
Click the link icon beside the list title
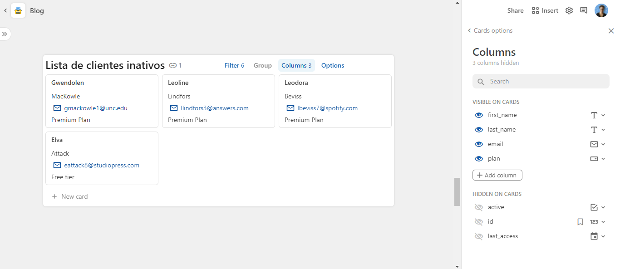click(x=172, y=65)
